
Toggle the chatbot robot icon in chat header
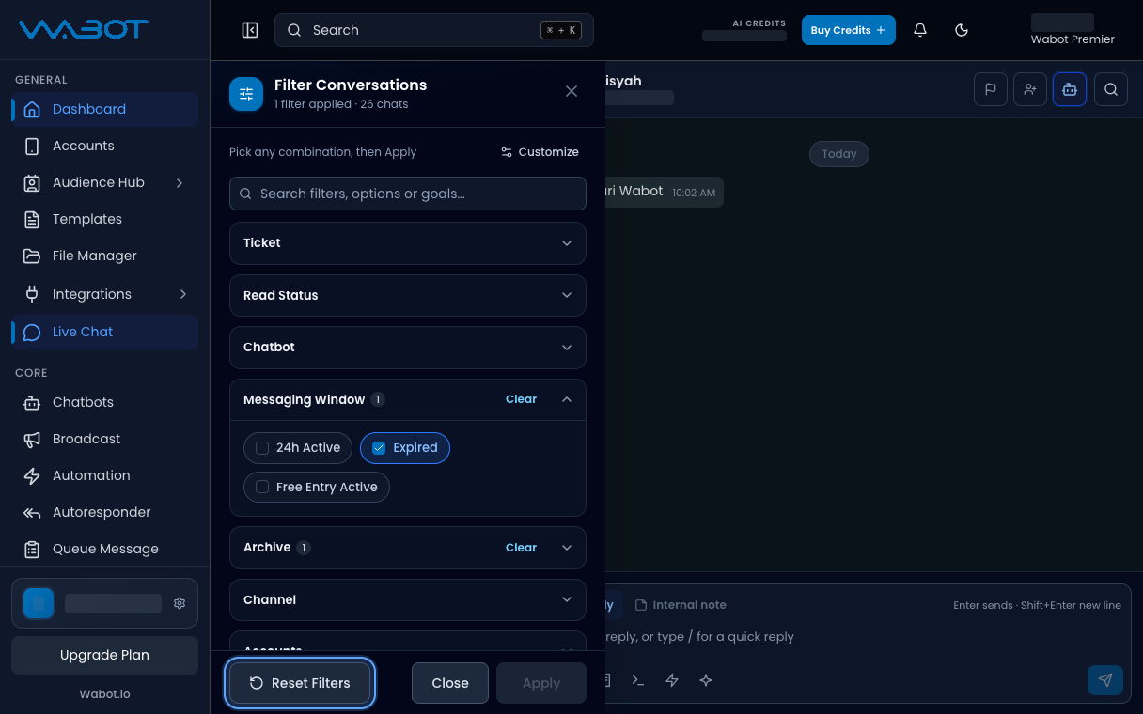[1070, 89]
